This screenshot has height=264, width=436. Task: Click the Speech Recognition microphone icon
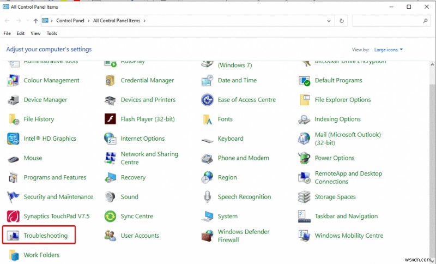pyautogui.click(x=207, y=197)
